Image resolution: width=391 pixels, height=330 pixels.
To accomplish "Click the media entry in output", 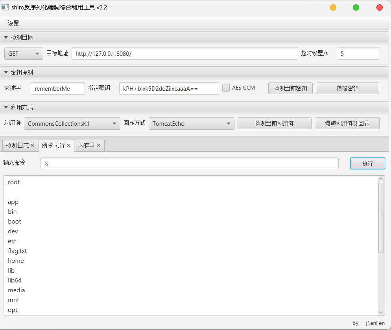I will pos(16,290).
